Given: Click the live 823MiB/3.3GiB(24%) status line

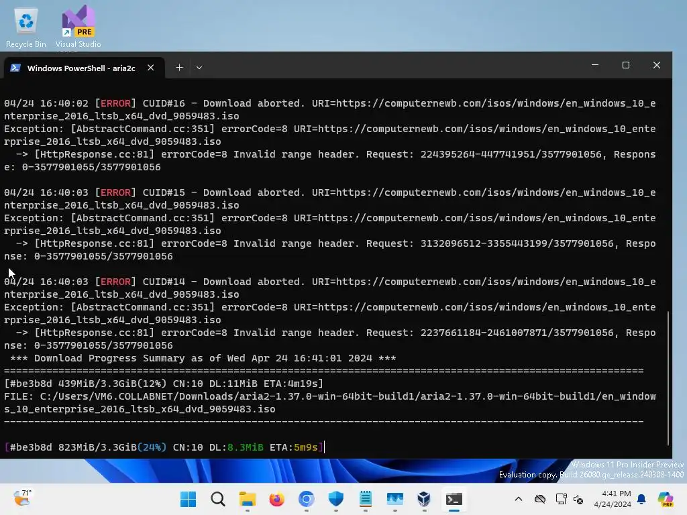Looking at the screenshot, I should pyautogui.click(x=164, y=447).
